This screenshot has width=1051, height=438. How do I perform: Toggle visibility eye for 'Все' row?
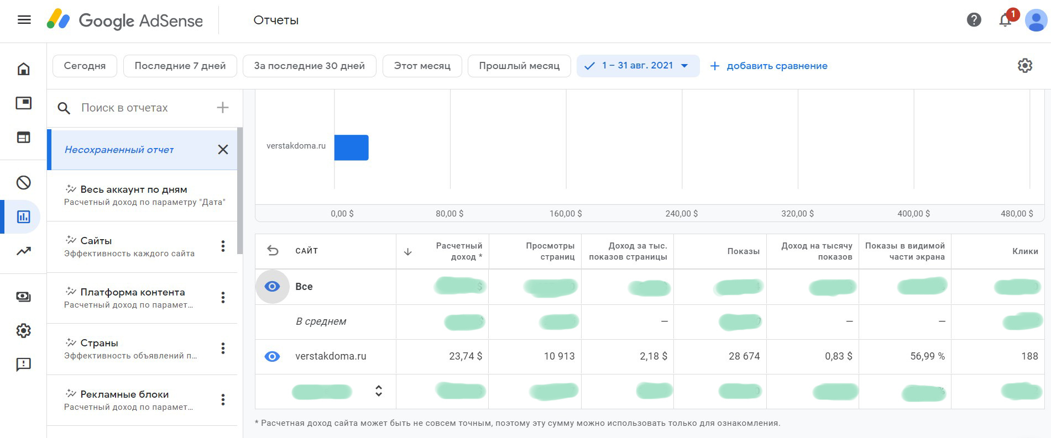[272, 287]
